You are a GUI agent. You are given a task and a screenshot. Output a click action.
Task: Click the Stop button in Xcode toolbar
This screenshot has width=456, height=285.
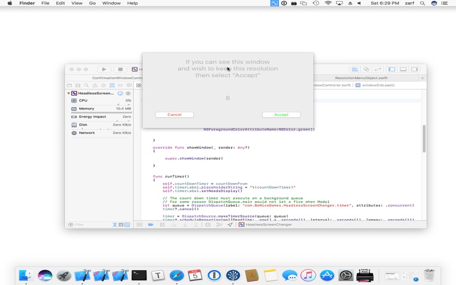coord(120,70)
